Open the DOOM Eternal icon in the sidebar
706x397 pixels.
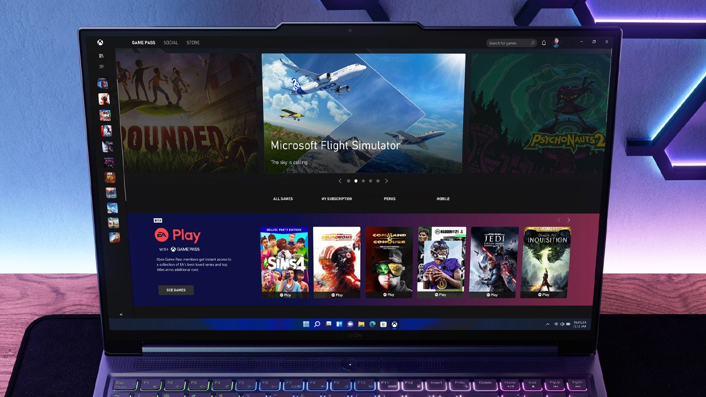pyautogui.click(x=110, y=178)
